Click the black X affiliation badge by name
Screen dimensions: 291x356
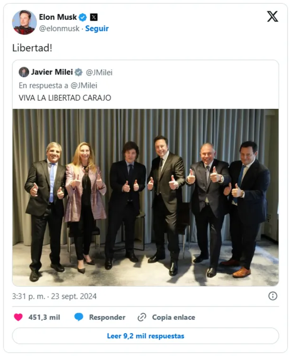94,17
